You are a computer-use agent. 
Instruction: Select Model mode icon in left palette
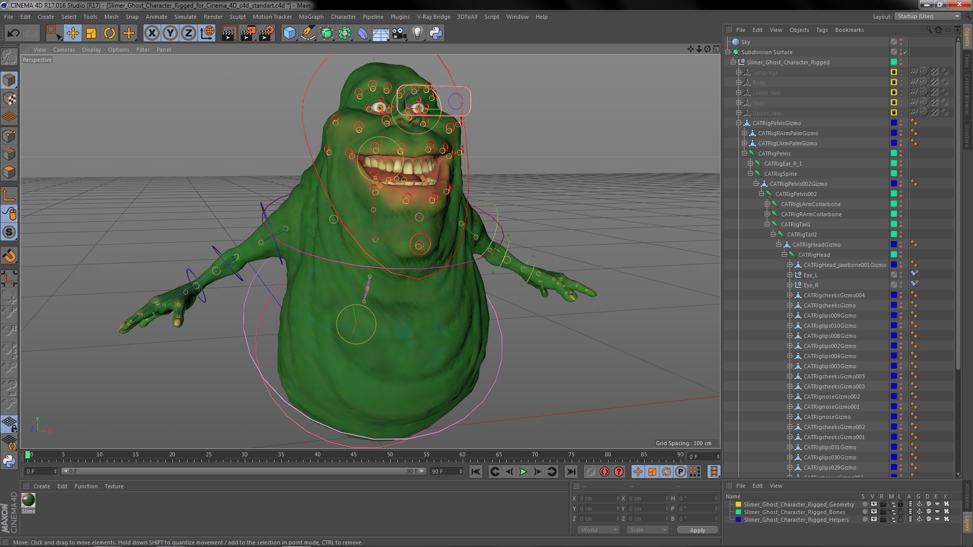pos(9,80)
